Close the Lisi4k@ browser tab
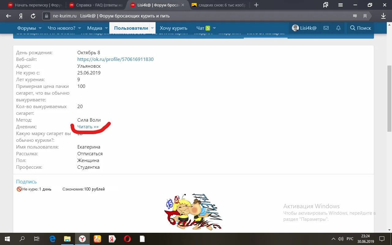The width and height of the screenshot is (392, 245). tap(183, 5)
